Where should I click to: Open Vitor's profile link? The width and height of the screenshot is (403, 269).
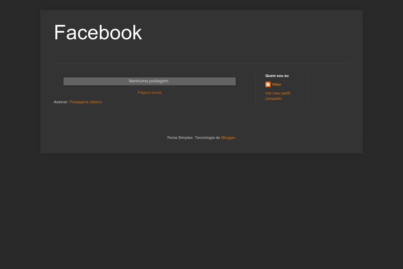coord(276,84)
